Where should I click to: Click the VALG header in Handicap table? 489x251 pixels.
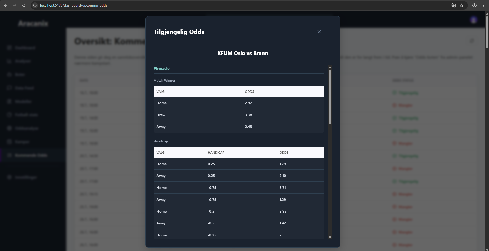point(161,152)
